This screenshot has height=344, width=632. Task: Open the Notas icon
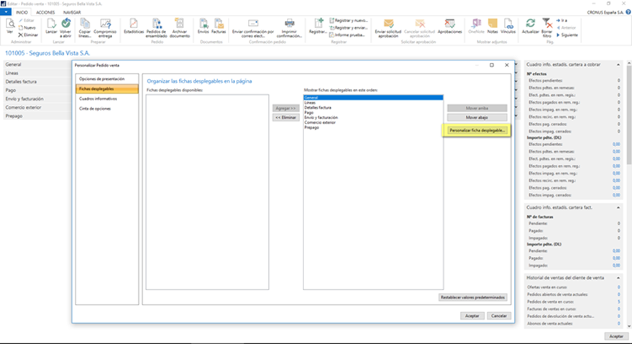click(493, 26)
